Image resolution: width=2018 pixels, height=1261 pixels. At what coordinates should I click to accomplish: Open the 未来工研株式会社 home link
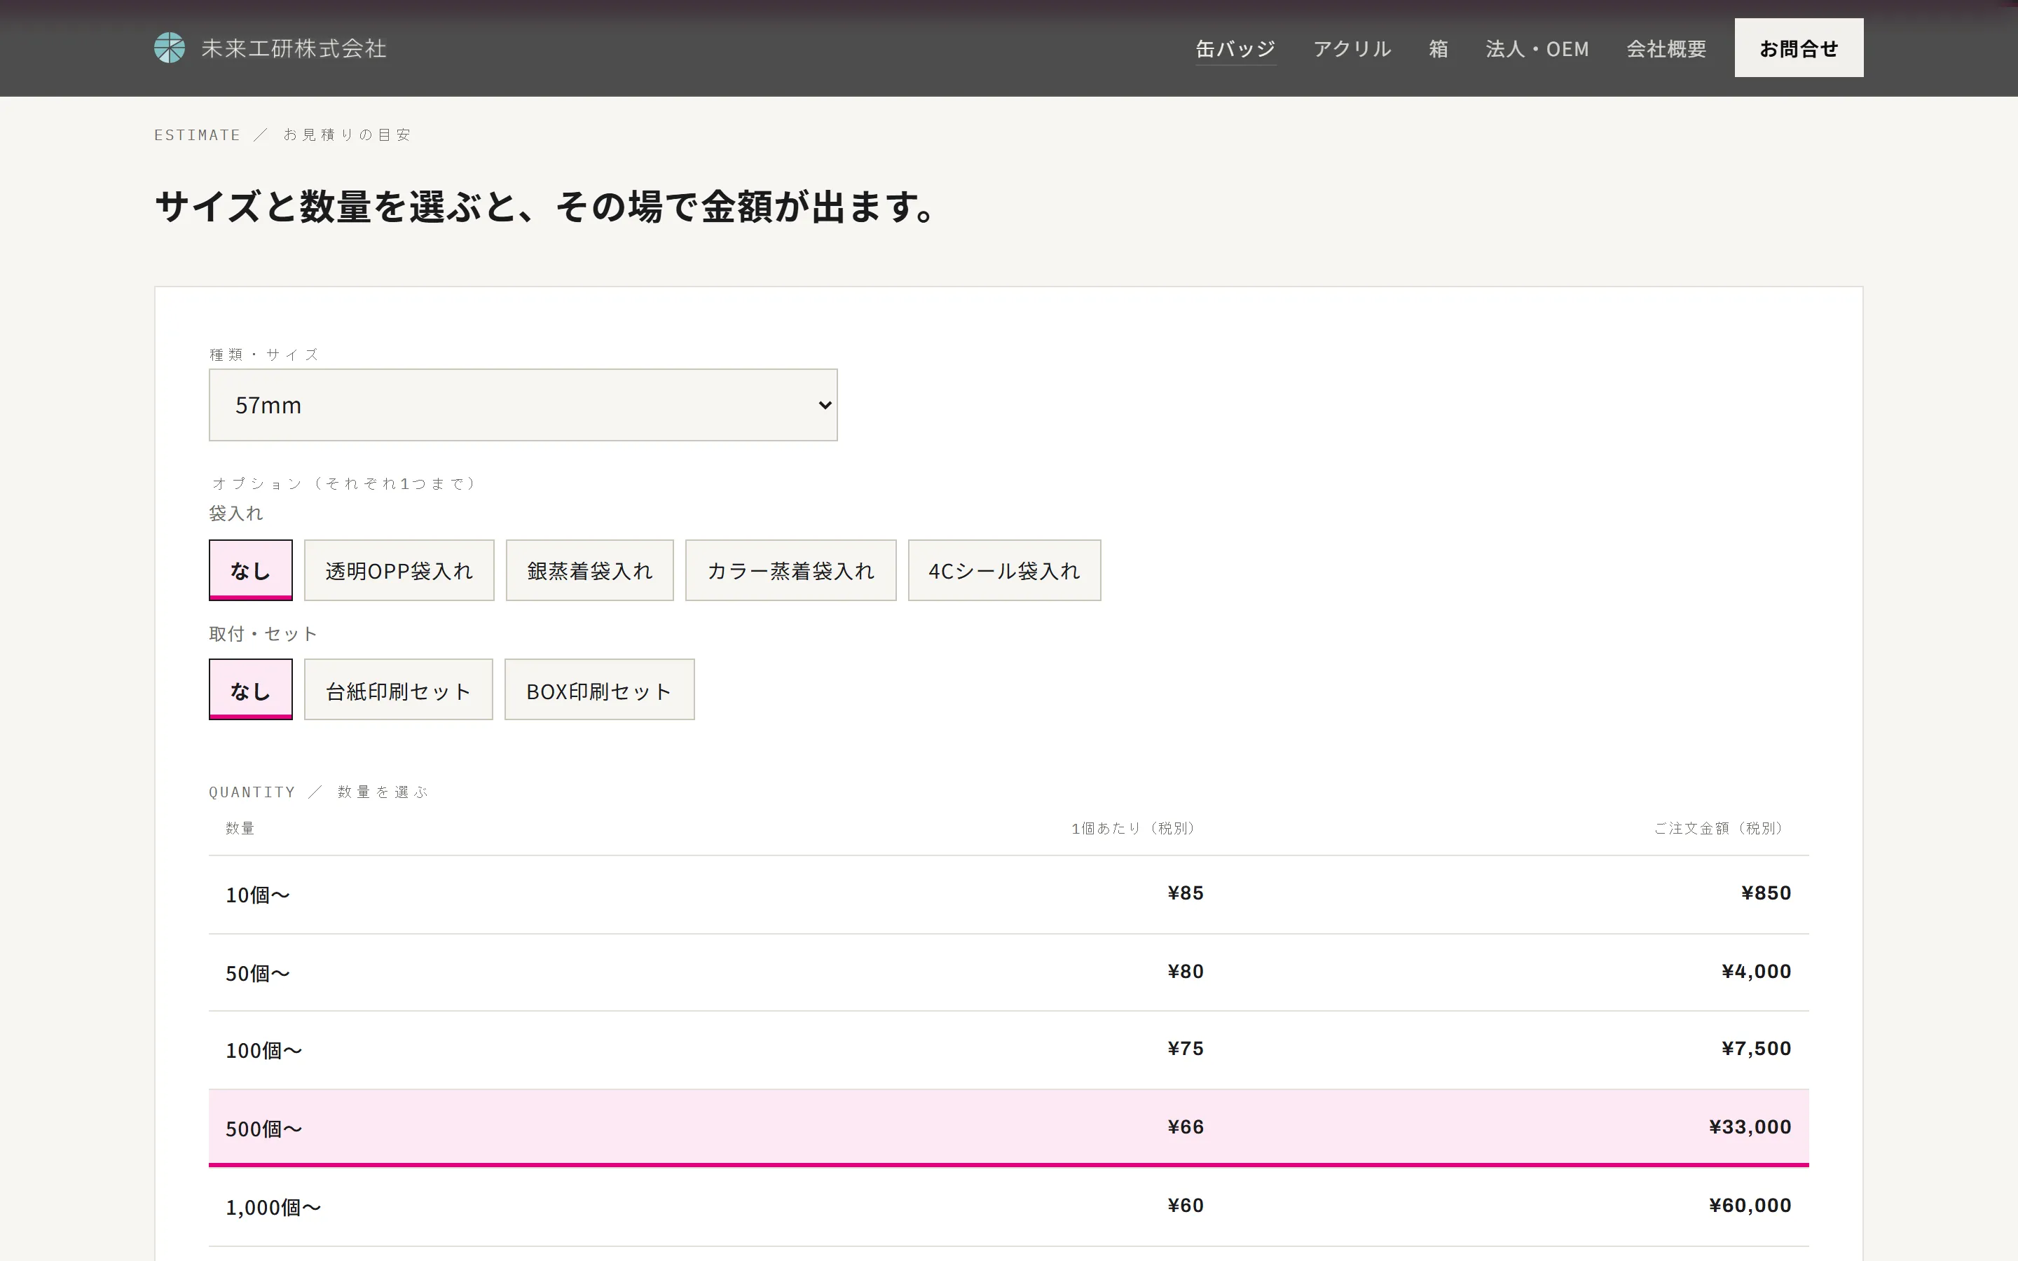(x=270, y=48)
